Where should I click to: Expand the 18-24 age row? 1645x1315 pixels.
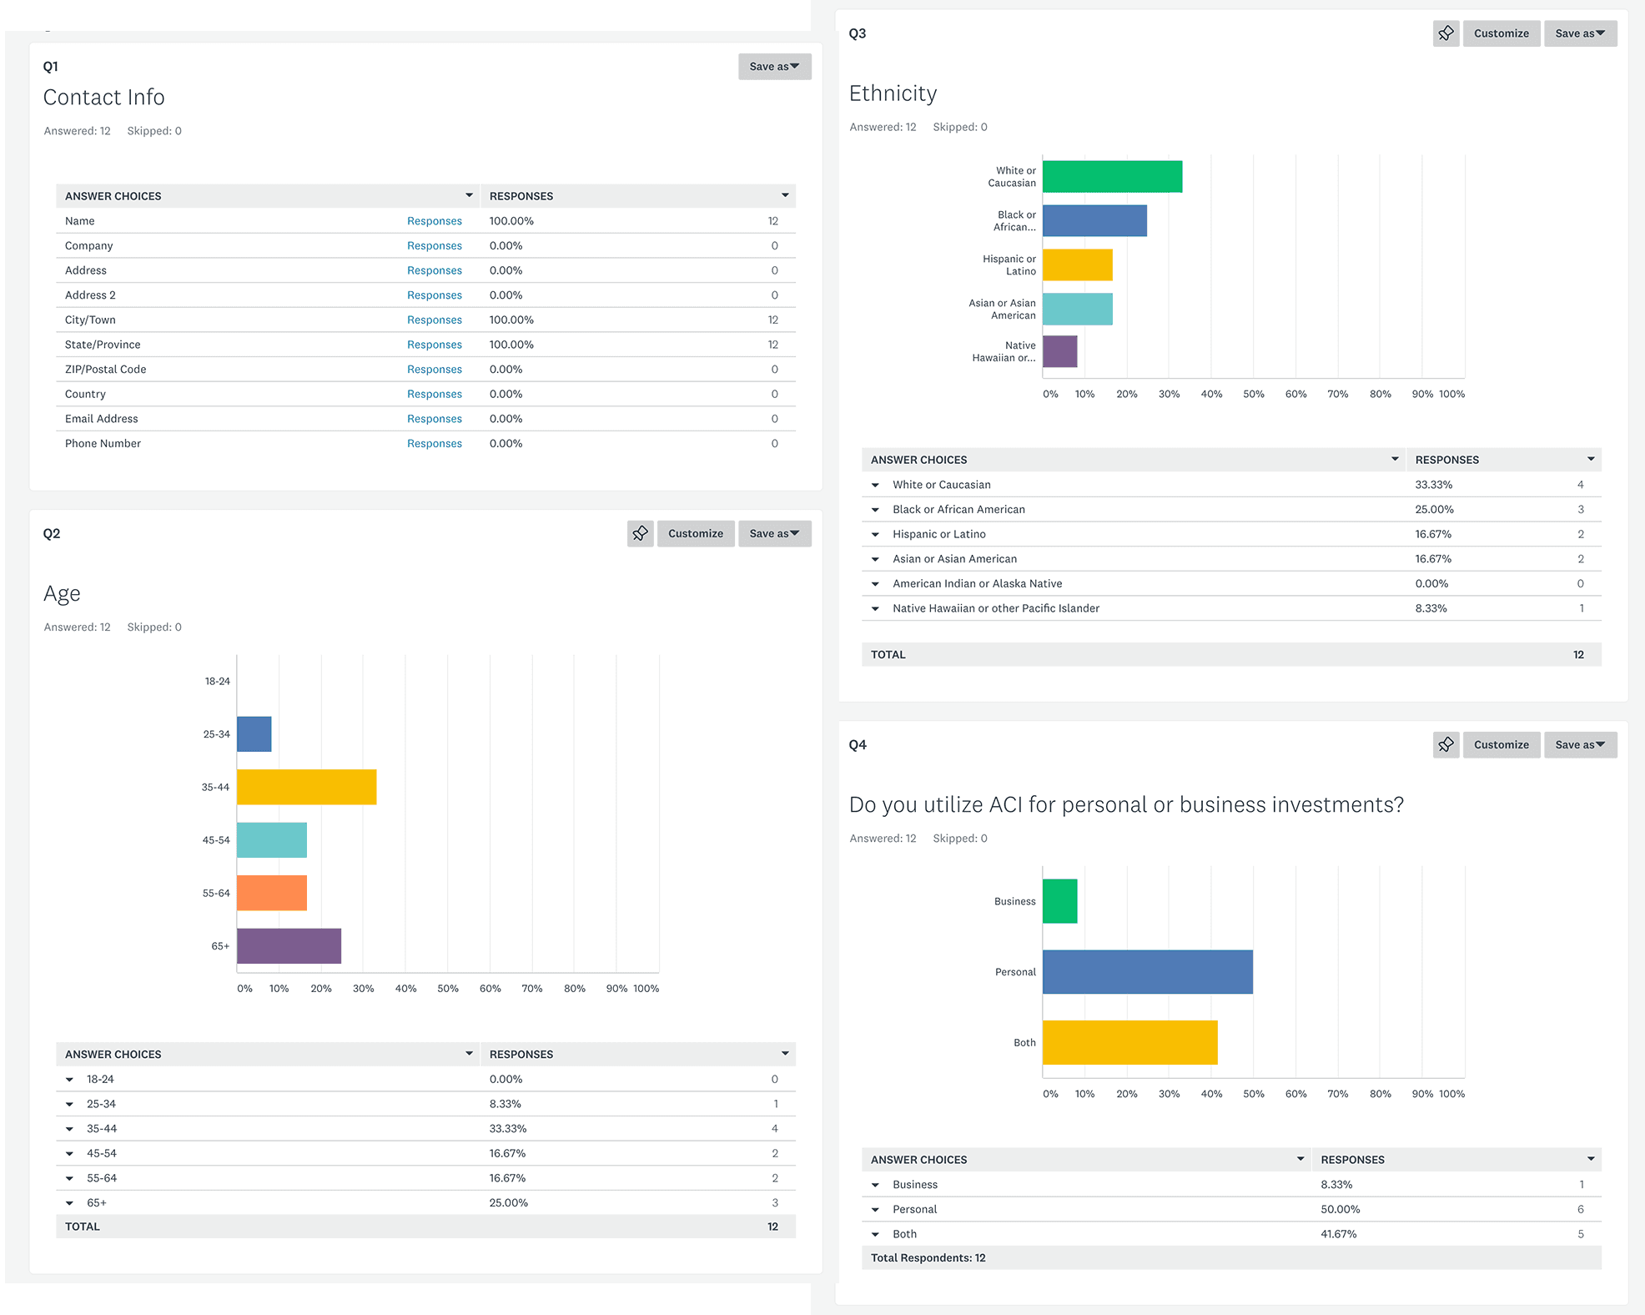click(x=70, y=1080)
